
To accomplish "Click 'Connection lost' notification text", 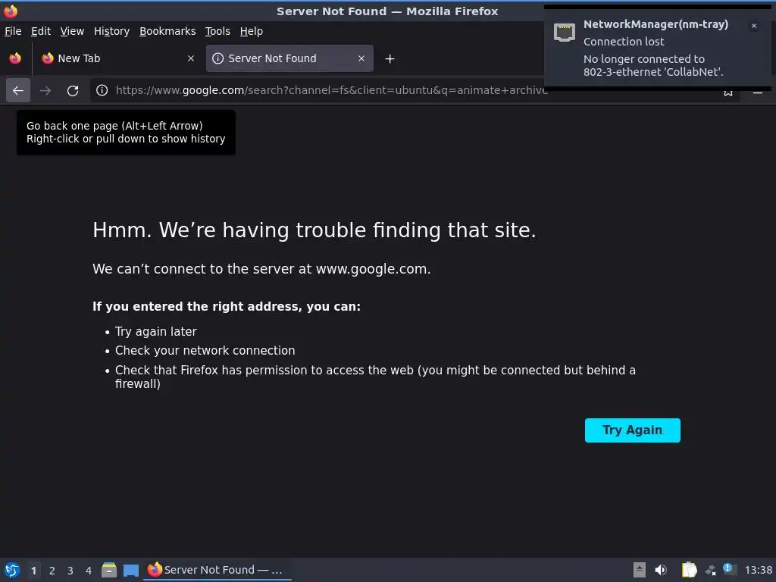I will pyautogui.click(x=624, y=42).
